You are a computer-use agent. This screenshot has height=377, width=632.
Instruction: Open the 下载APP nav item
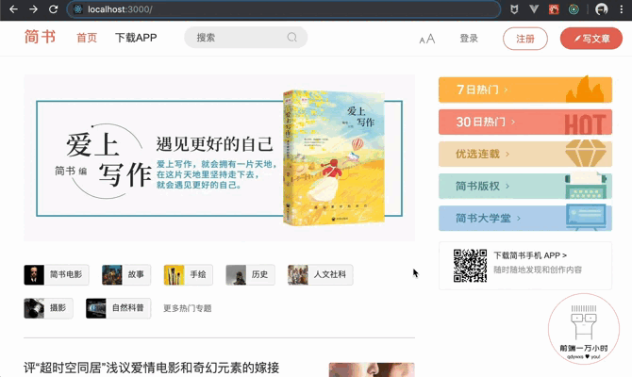(136, 38)
